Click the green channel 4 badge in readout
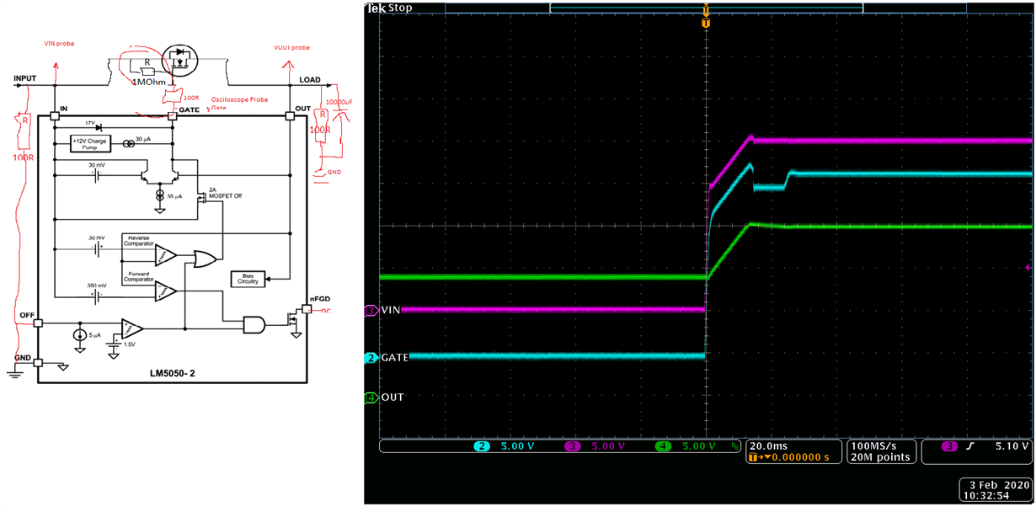This screenshot has height=512, width=1036. click(662, 446)
